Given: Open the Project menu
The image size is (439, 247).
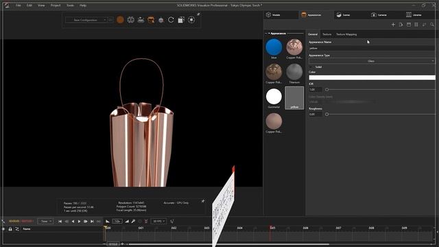Looking at the screenshot, I should (56, 5).
